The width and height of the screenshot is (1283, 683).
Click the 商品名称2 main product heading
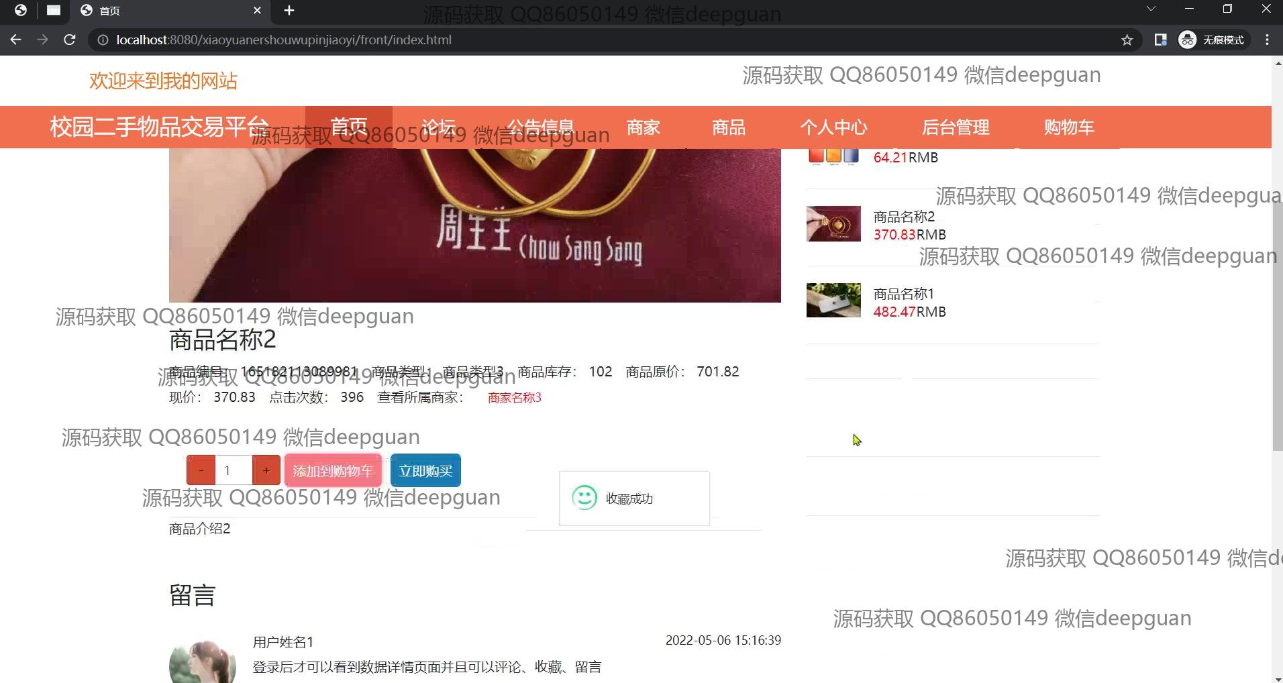(x=223, y=340)
